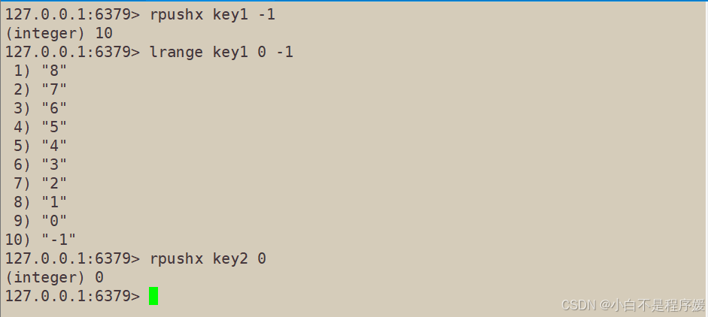Click list entry 8) with value "1"

tap(40, 202)
